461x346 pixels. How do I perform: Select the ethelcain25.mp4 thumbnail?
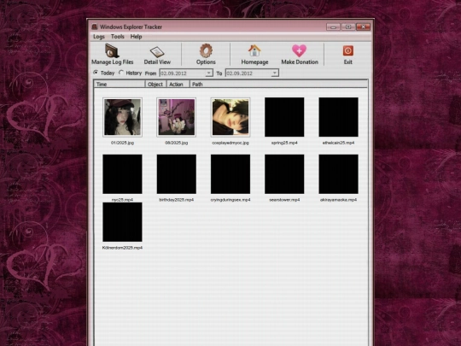point(338,117)
